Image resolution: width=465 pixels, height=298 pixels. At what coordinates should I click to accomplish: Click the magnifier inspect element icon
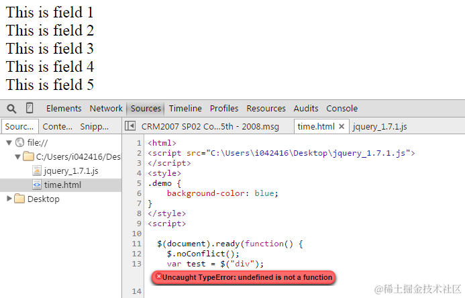point(11,109)
